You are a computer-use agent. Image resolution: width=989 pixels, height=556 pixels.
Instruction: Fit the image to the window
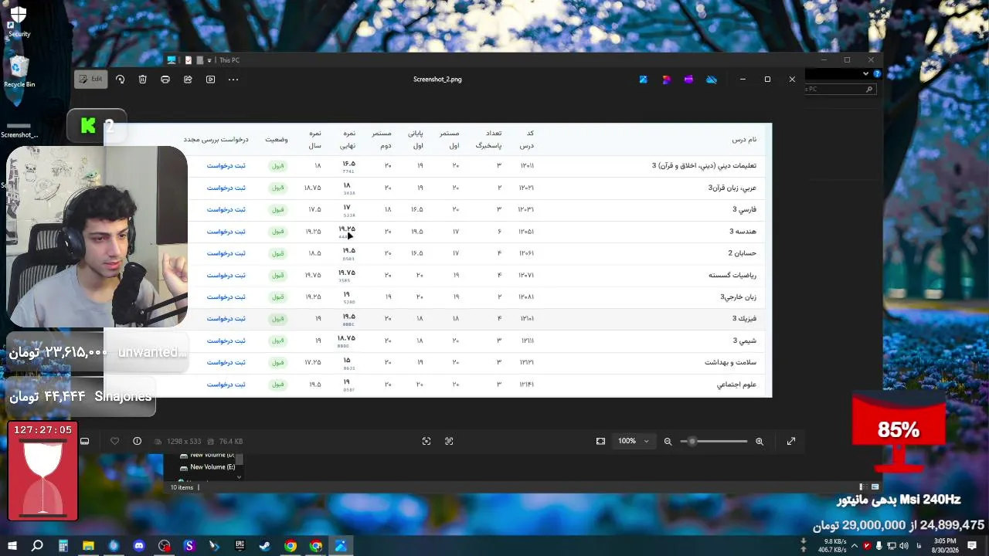(x=600, y=441)
